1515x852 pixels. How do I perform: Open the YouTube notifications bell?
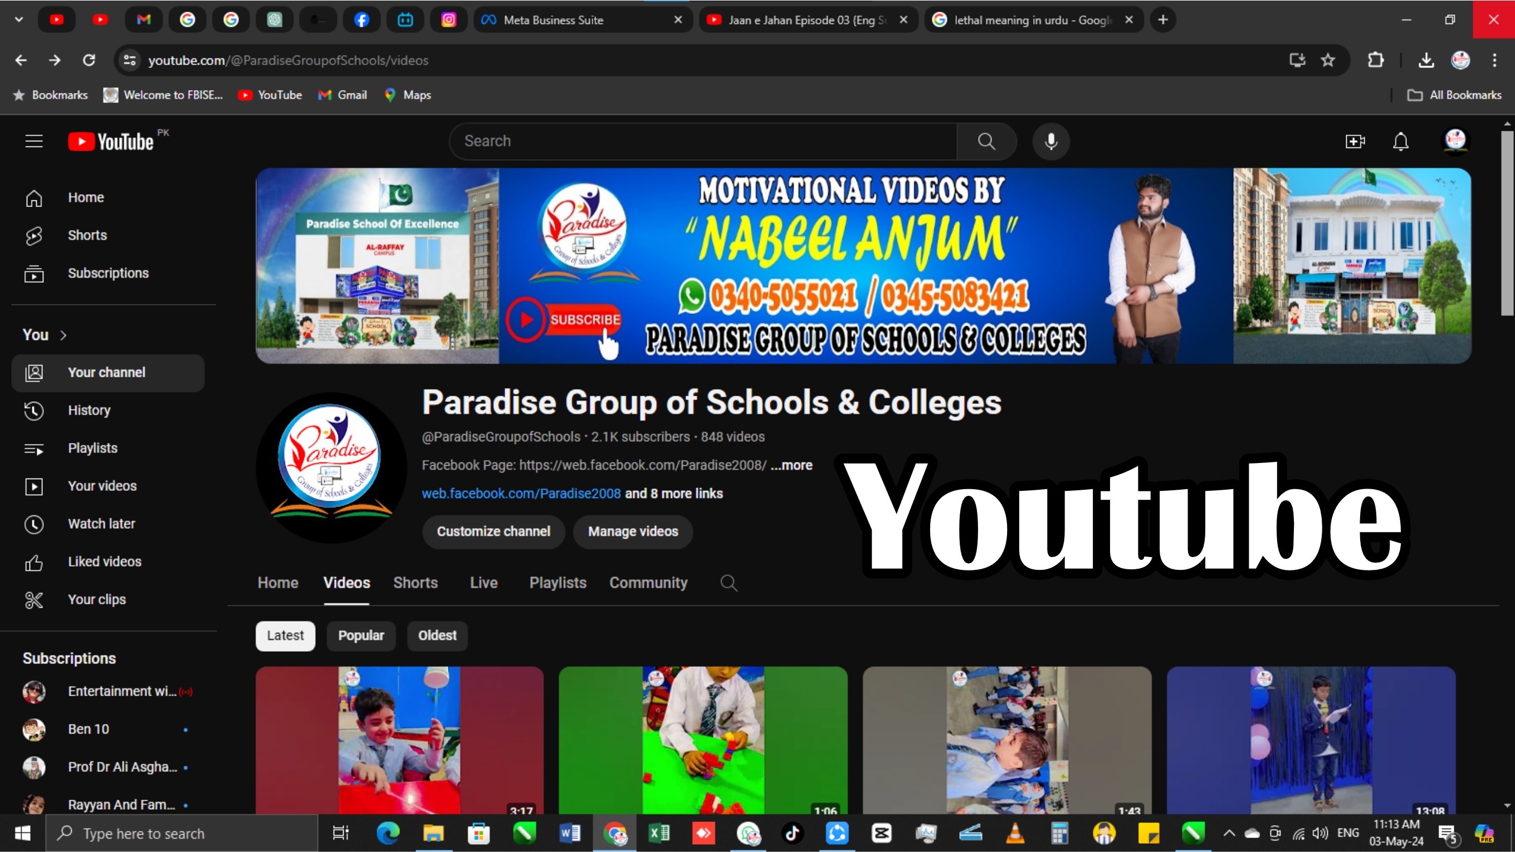(1400, 141)
